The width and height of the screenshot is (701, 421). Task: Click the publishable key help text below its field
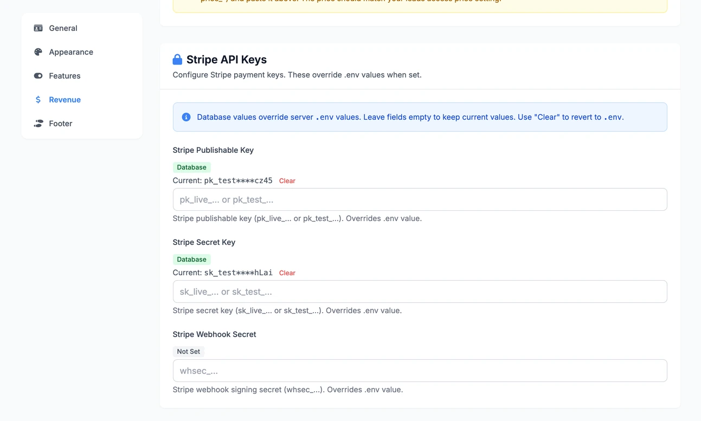tap(297, 218)
